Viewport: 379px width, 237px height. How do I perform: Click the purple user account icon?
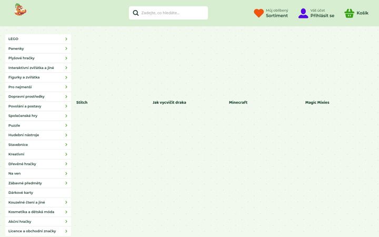(x=303, y=13)
